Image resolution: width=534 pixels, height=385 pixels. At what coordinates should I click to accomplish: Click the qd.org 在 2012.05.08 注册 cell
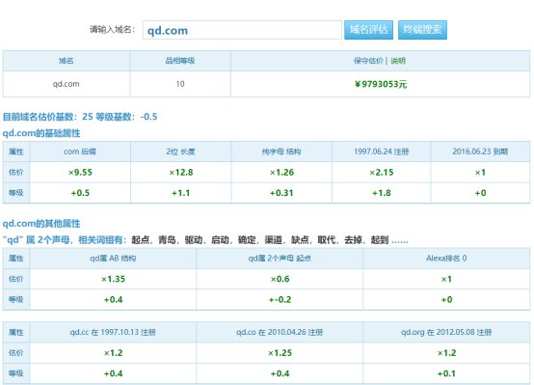tap(446, 332)
